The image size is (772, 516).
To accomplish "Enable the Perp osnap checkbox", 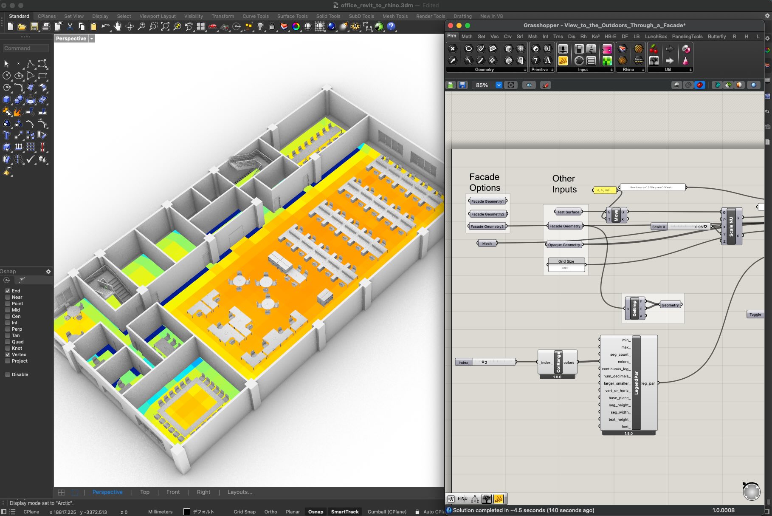I will tap(8, 329).
